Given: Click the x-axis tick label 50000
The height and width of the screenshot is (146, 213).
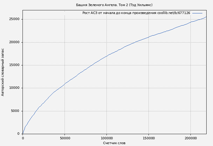Looking at the screenshot, I should (x=65, y=138).
